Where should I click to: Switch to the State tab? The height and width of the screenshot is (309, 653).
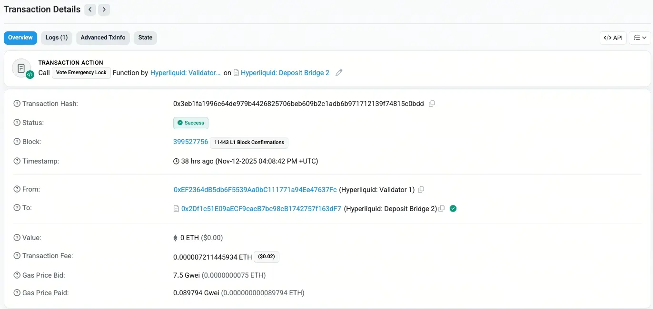[145, 38]
